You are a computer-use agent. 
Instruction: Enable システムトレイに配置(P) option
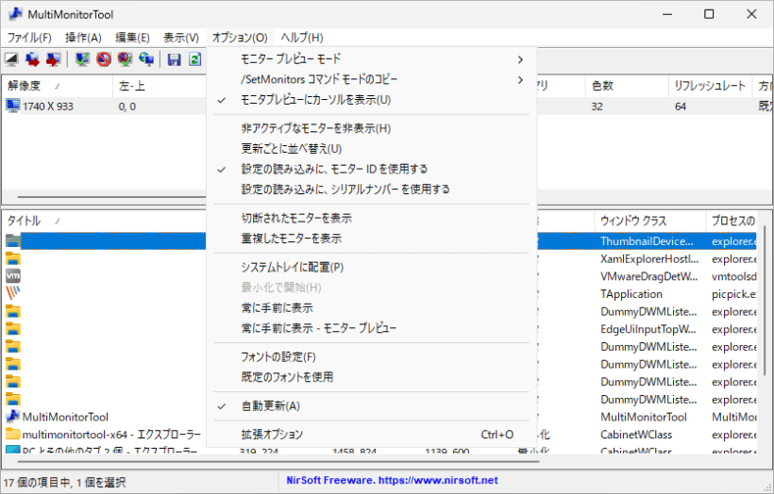pos(371,267)
